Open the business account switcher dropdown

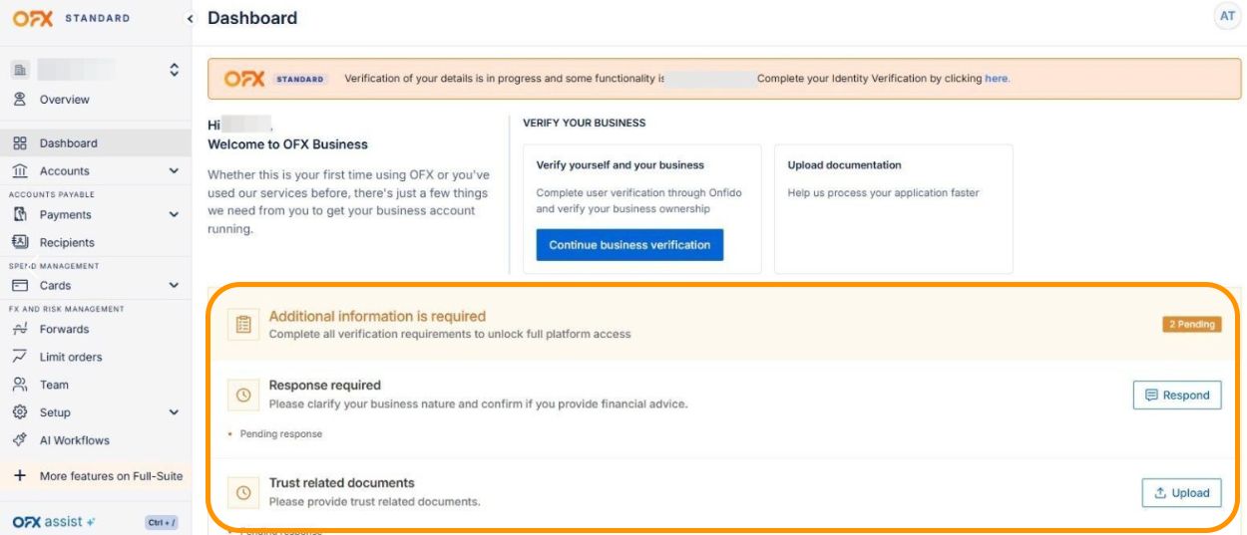pos(174,70)
